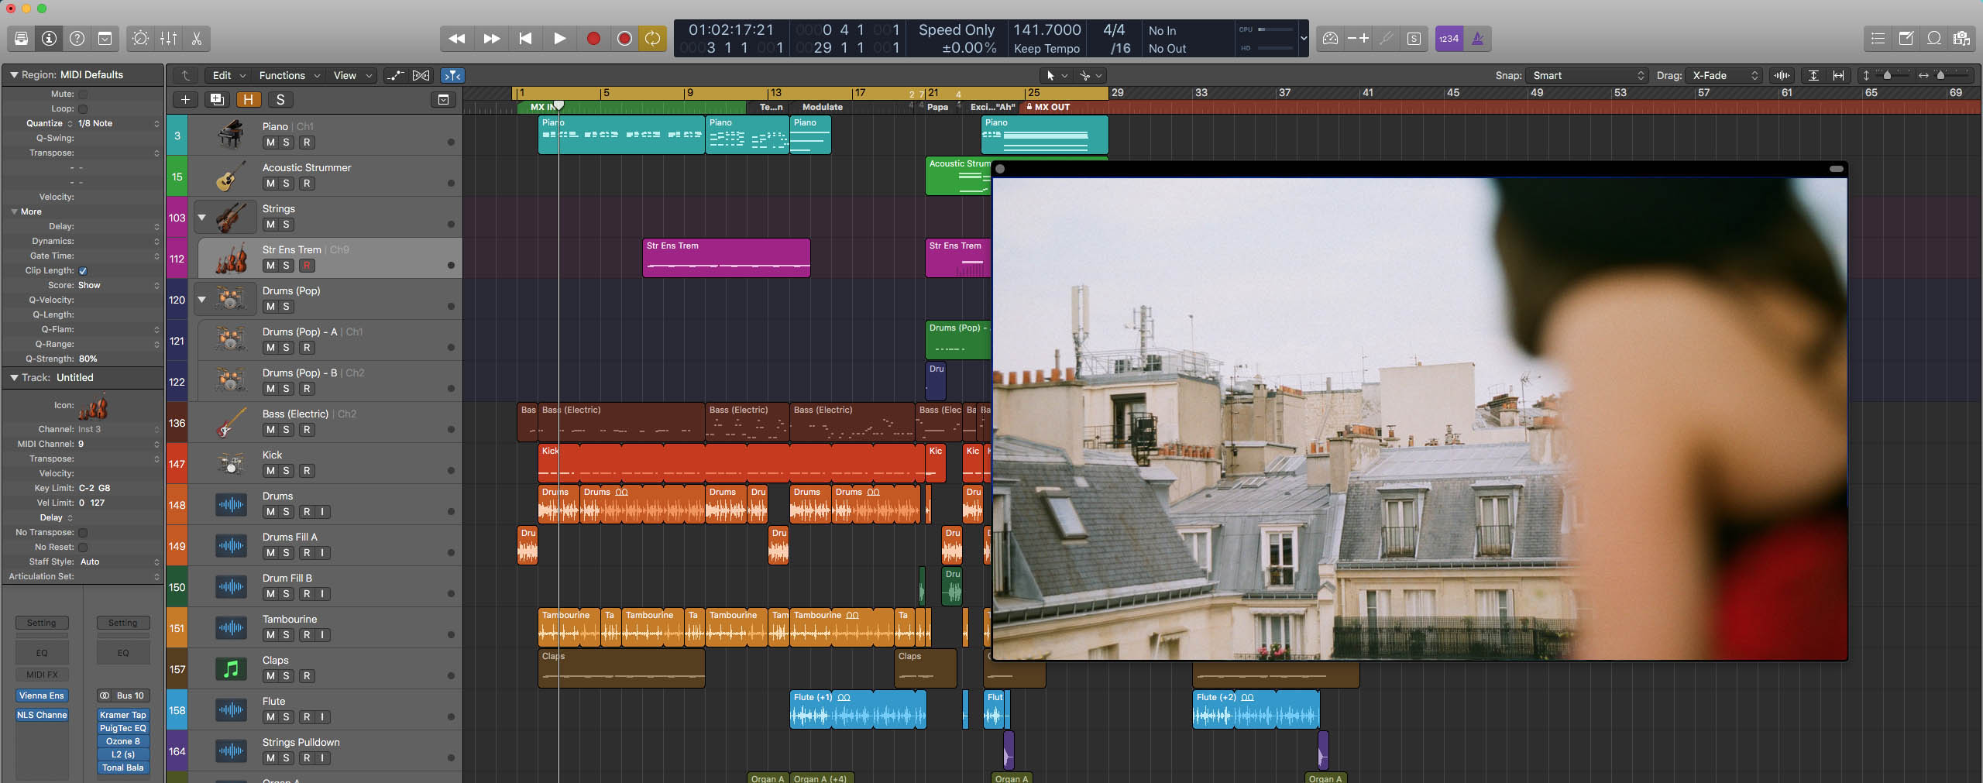Open the Editors scissors button

pos(196,38)
